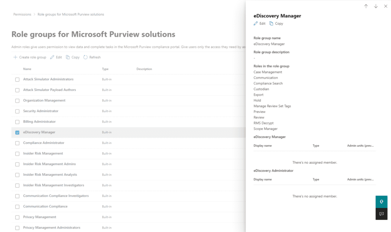This screenshot has width=391, height=232.
Task: Click the Refresh circular arrow icon
Action: (86, 57)
